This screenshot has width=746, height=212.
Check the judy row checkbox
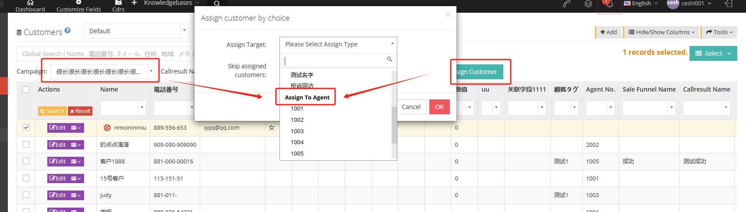coord(26,194)
